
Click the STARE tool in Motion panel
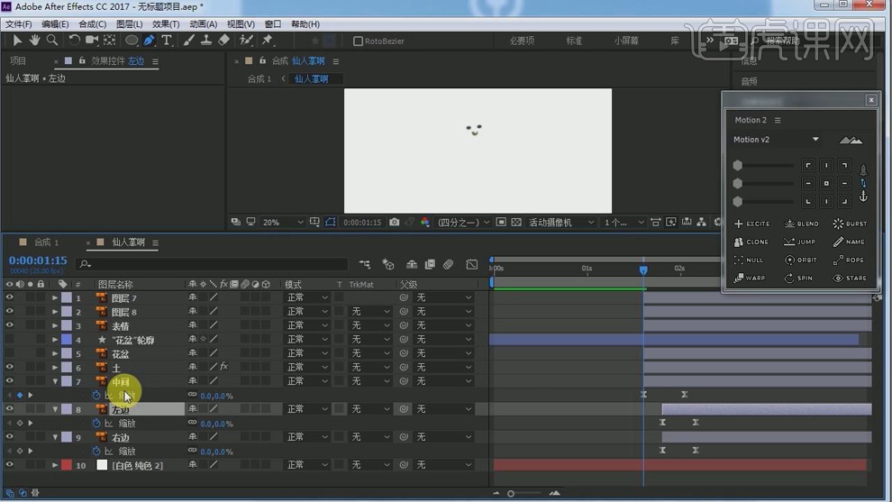tap(850, 278)
